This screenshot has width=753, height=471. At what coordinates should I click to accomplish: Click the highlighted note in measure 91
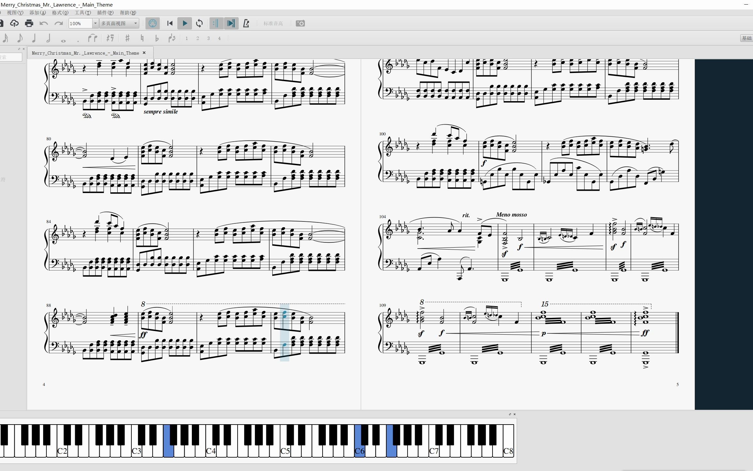point(285,315)
